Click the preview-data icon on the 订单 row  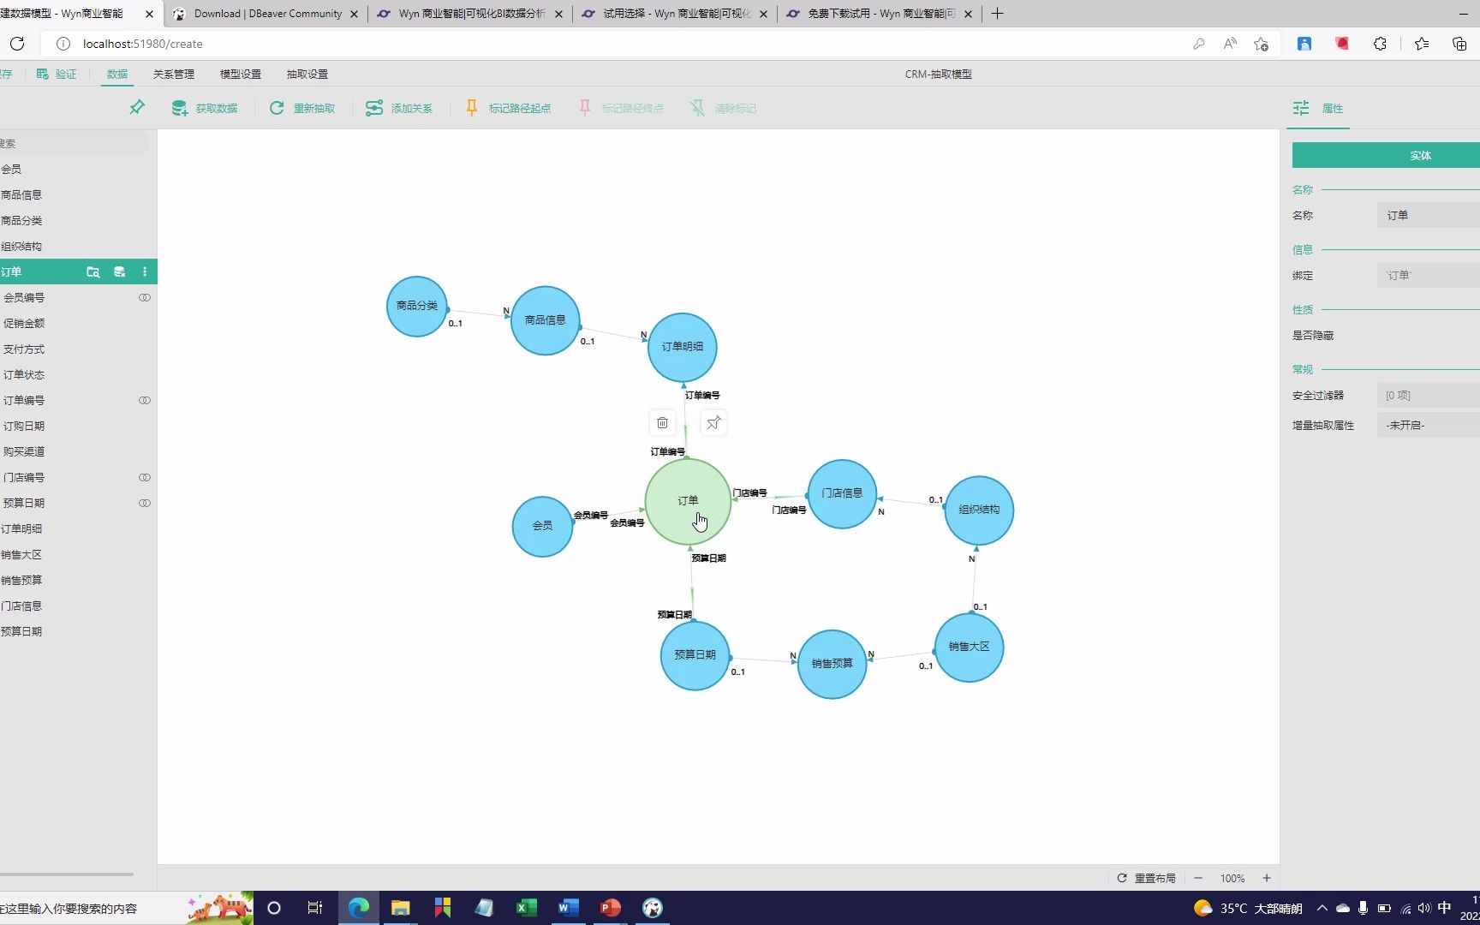point(93,272)
